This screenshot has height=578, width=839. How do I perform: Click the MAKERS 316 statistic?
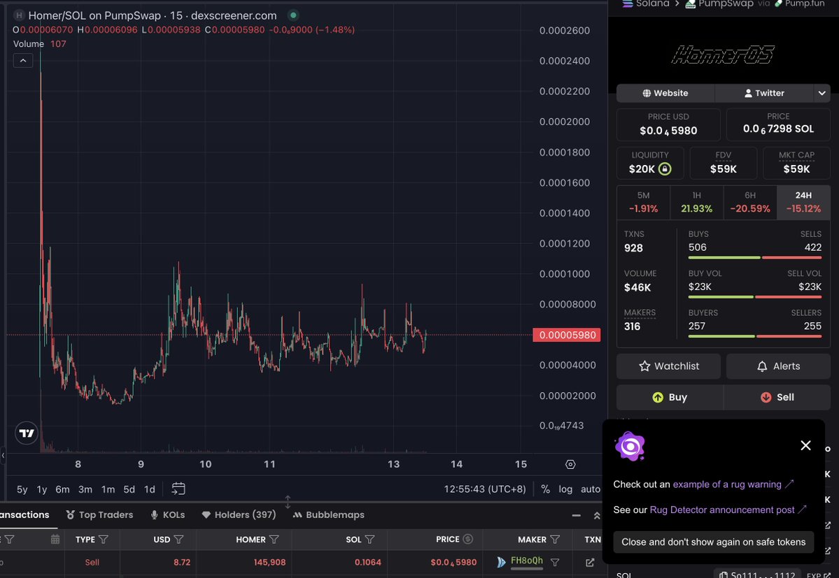pyautogui.click(x=640, y=319)
